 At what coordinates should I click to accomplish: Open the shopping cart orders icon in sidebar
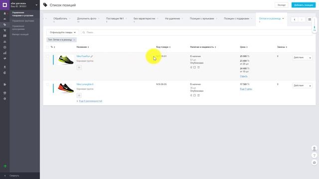tap(4, 30)
